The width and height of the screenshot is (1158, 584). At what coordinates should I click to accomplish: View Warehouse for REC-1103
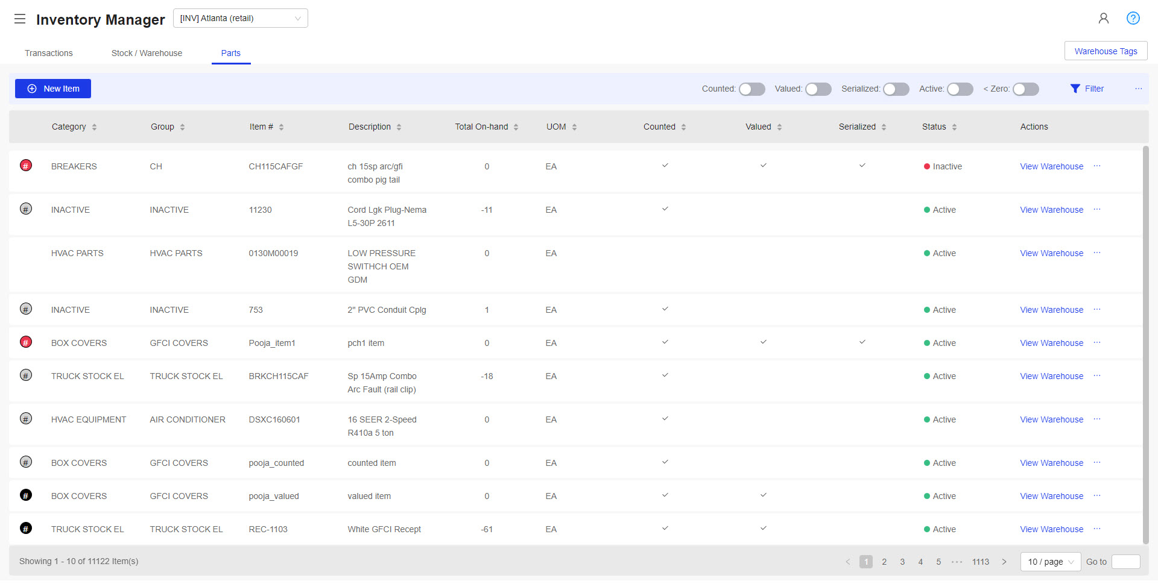pyautogui.click(x=1051, y=529)
